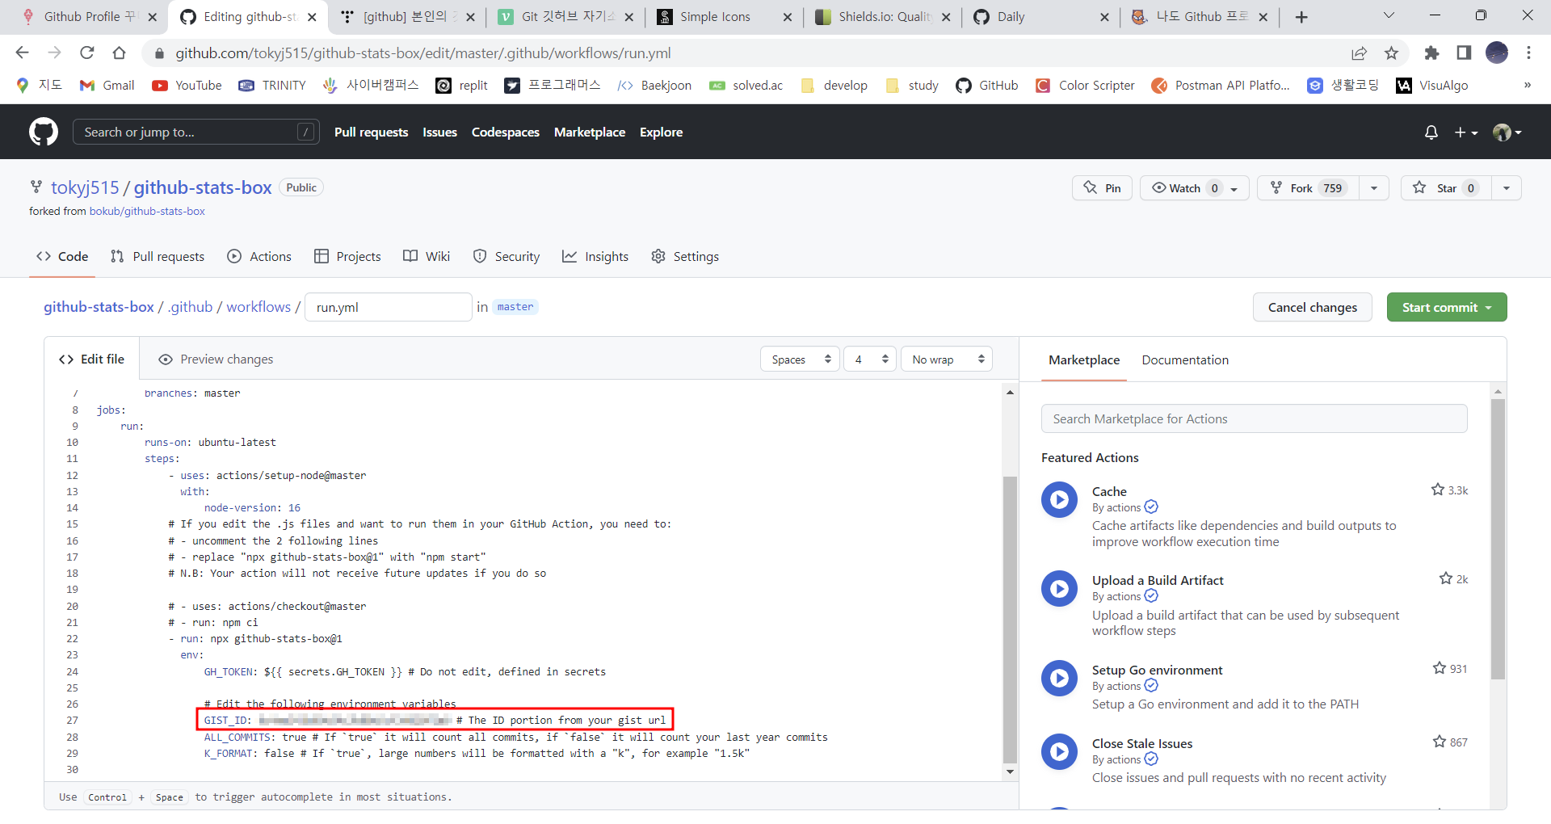Click the run.yml filename field

389,307
